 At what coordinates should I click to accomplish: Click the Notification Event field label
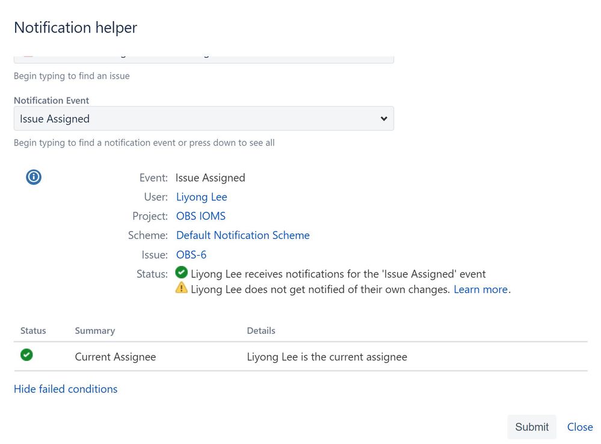51,100
